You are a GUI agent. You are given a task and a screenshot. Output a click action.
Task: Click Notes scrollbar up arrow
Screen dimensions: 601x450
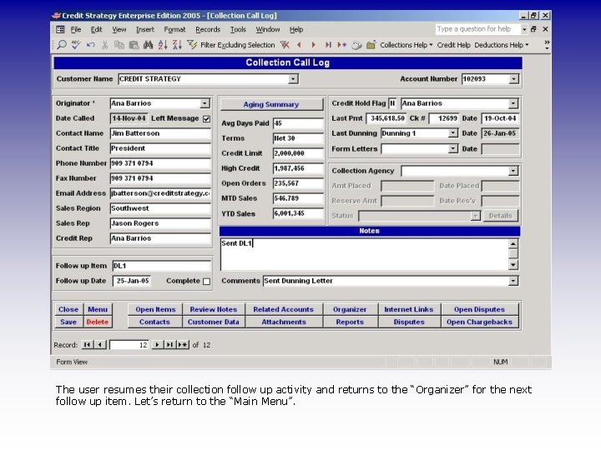point(513,243)
